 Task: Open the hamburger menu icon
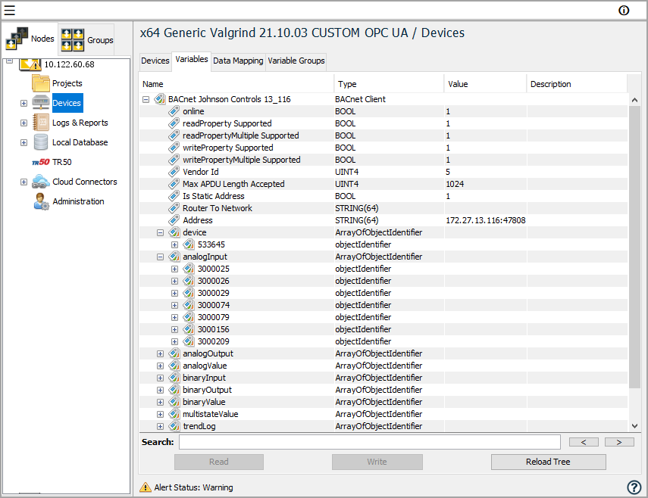(x=10, y=11)
